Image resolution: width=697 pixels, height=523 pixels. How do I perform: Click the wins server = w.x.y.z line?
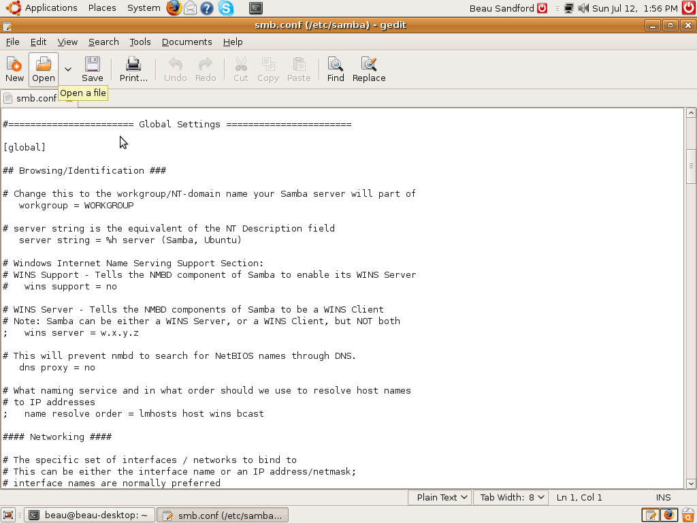71,332
